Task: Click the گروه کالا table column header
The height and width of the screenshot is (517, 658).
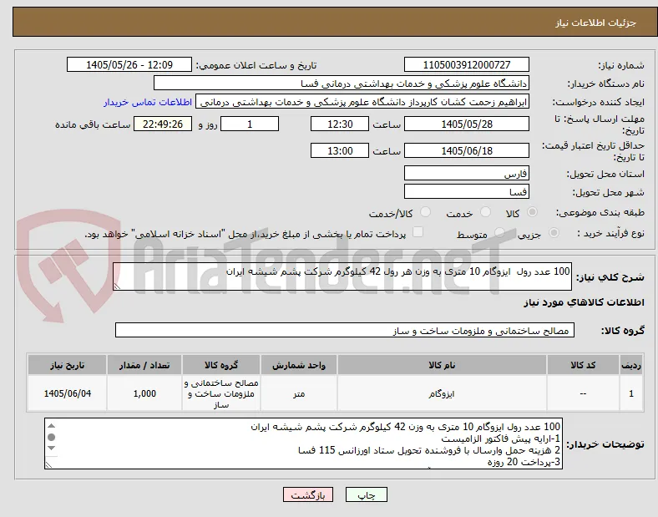Action: [x=221, y=365]
